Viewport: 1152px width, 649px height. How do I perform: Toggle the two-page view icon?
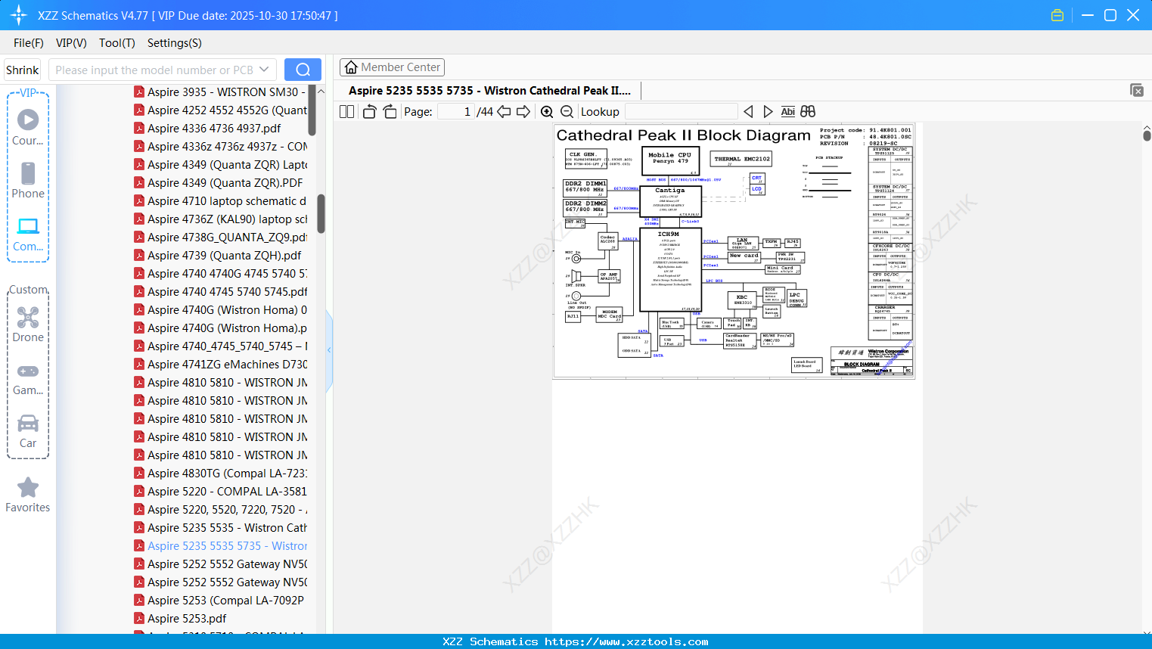[346, 112]
